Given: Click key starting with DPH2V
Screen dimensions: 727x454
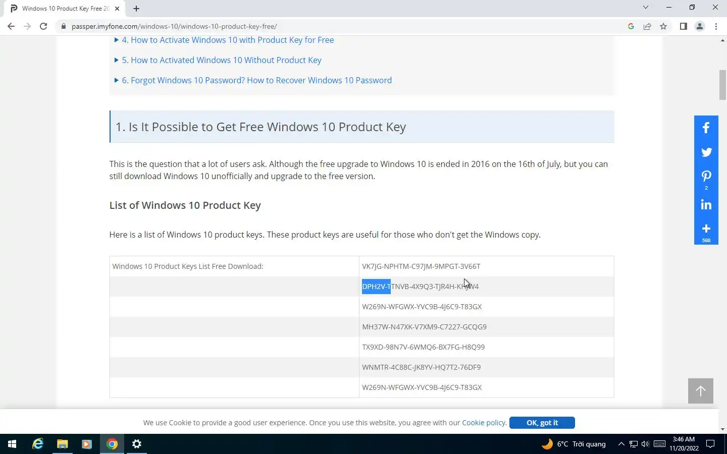Looking at the screenshot, I should click(420, 287).
